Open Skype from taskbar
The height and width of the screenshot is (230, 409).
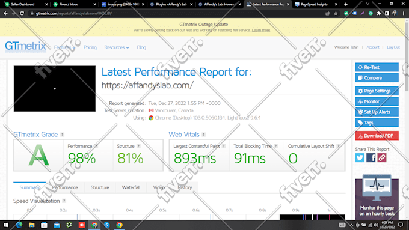[x=107, y=225]
